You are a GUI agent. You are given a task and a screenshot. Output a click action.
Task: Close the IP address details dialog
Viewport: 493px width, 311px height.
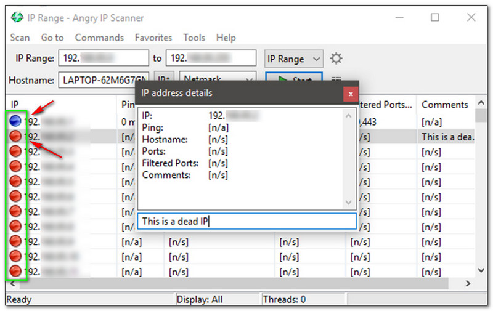pos(350,94)
